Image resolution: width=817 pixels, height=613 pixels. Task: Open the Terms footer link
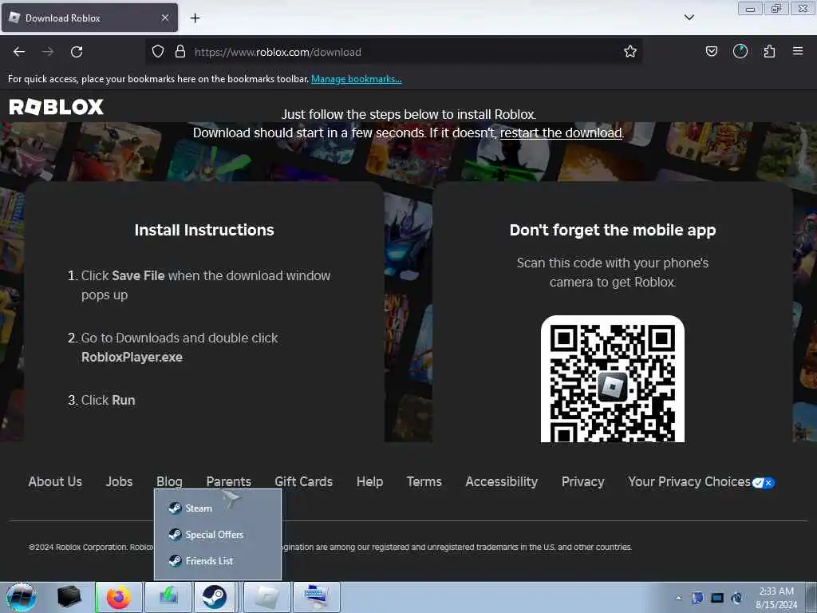(424, 481)
